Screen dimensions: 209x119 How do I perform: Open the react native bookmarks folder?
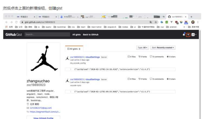tap(95, 27)
